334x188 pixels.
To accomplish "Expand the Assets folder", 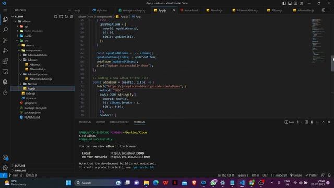I will (x=19, y=45).
